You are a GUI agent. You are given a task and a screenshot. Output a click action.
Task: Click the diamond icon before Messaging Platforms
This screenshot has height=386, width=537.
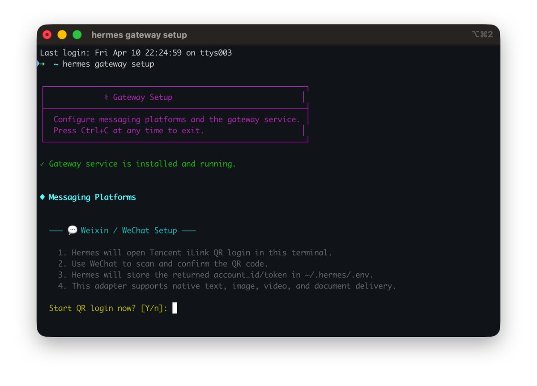point(43,197)
